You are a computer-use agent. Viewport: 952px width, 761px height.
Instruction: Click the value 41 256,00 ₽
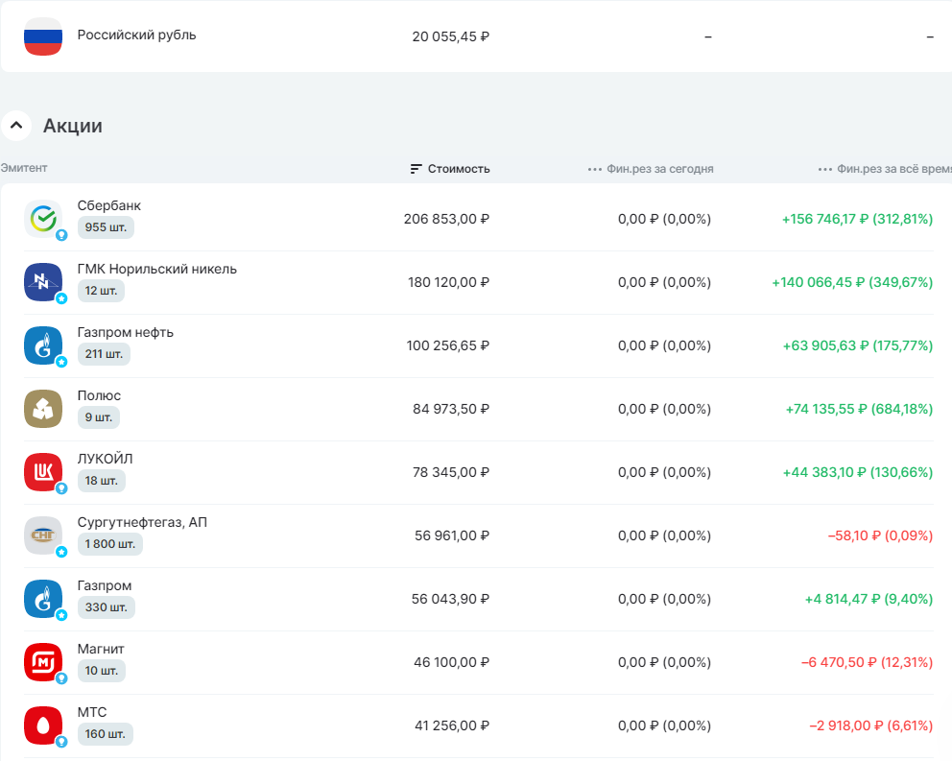[x=452, y=725]
